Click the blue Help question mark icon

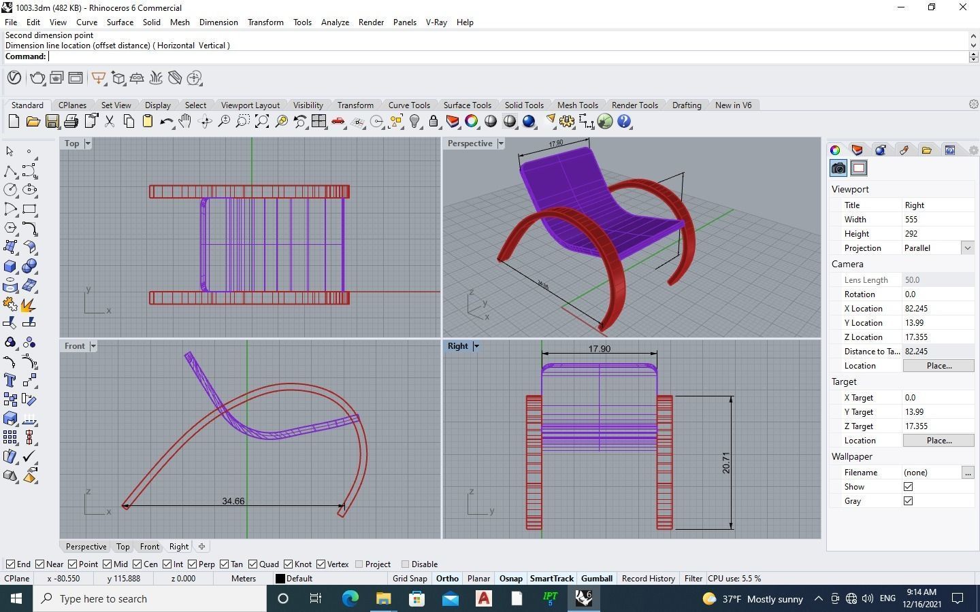click(x=624, y=122)
